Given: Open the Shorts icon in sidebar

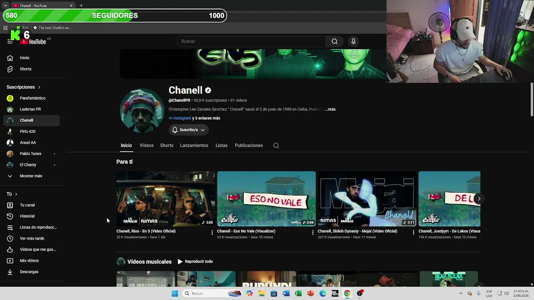Looking at the screenshot, I should [10, 69].
